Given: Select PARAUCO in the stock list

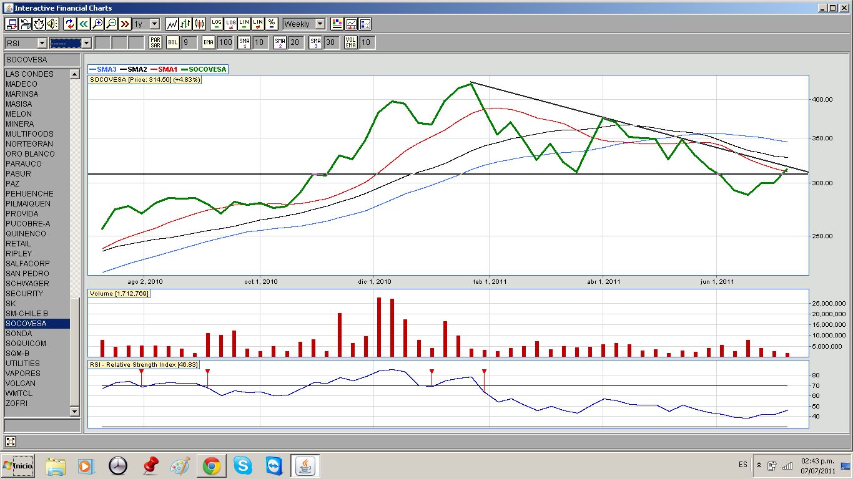Looking at the screenshot, I should 37,164.
